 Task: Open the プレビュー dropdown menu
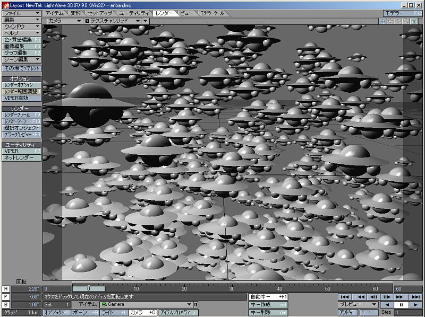click(x=359, y=305)
